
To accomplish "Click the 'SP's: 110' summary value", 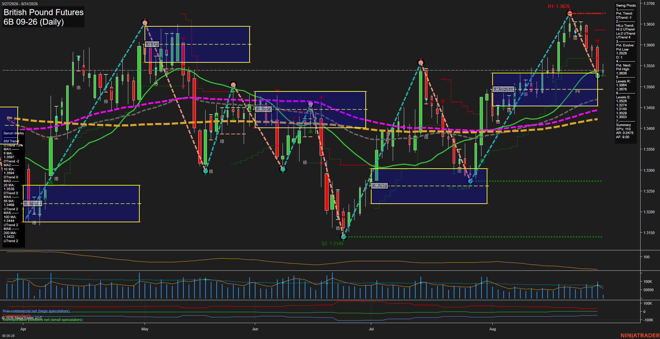I will point(623,129).
